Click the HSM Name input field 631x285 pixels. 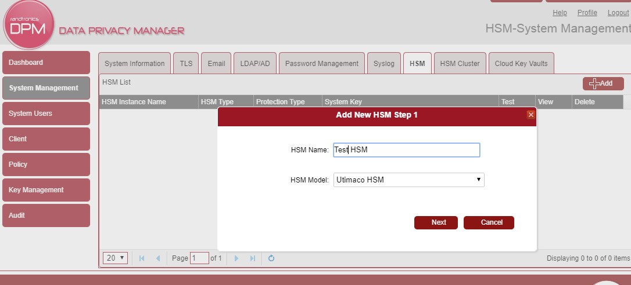point(407,149)
